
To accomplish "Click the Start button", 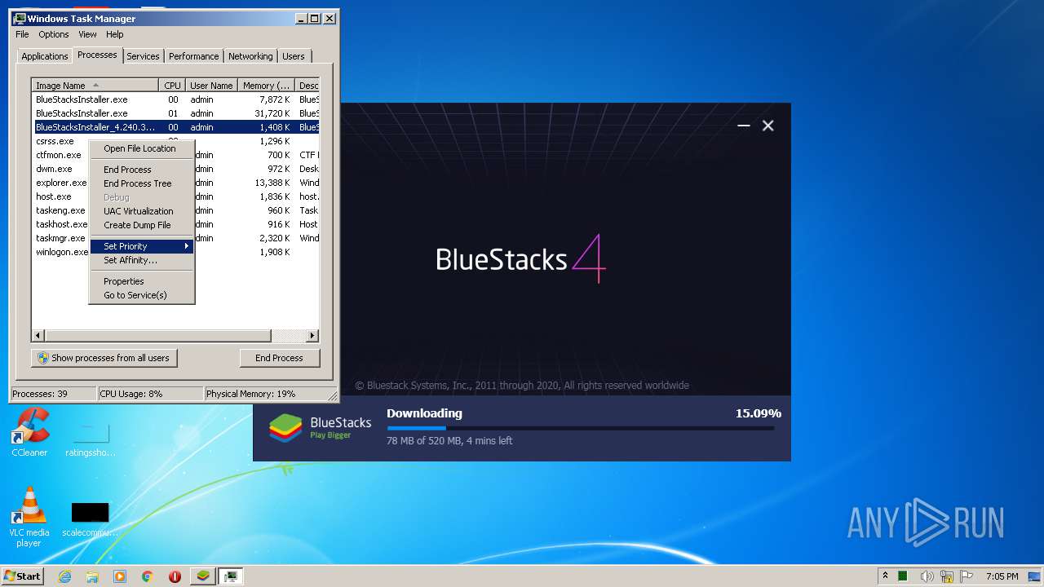I will pyautogui.click(x=22, y=576).
